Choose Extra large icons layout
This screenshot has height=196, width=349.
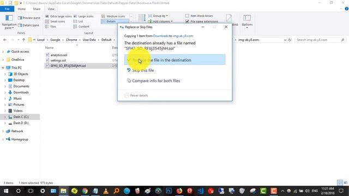[58, 16]
